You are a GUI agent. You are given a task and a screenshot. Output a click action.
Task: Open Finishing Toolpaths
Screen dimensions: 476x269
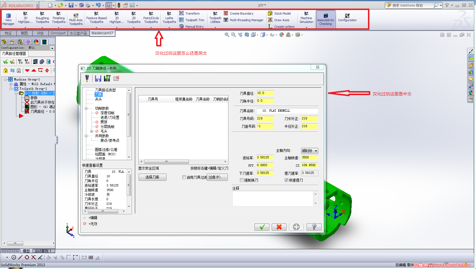(59, 18)
